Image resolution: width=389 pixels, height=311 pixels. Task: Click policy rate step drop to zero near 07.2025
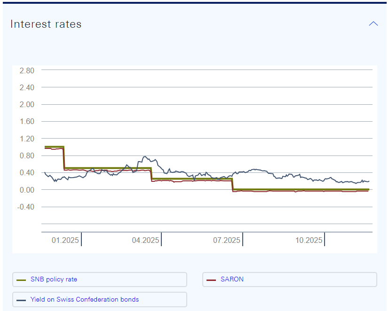click(232, 183)
